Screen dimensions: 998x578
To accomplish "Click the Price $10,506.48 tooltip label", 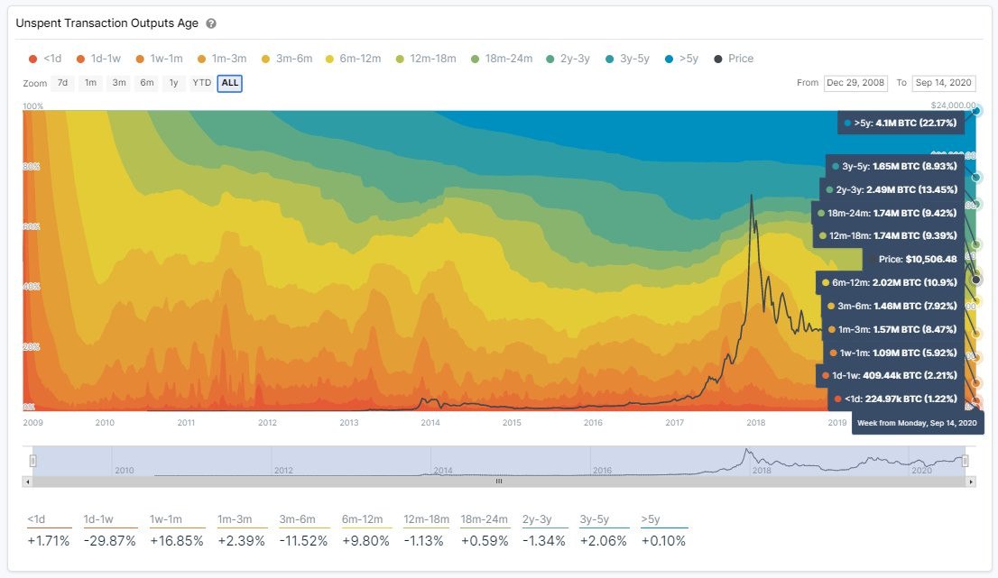I will 914,260.
